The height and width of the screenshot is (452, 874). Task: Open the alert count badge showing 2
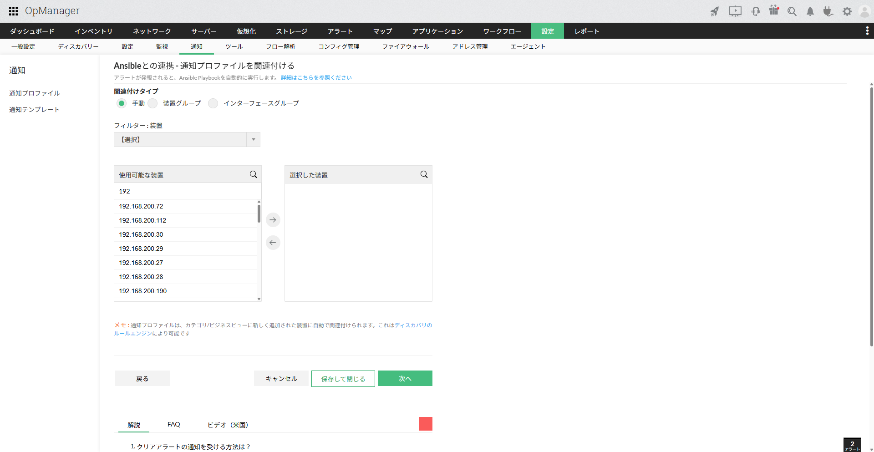(x=852, y=445)
